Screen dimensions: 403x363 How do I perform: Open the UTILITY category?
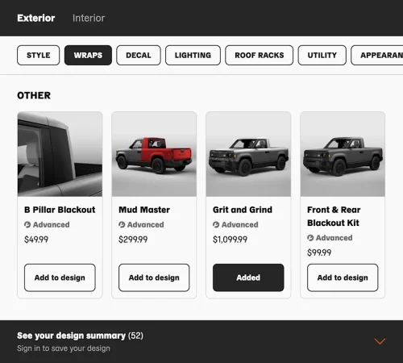coord(322,55)
